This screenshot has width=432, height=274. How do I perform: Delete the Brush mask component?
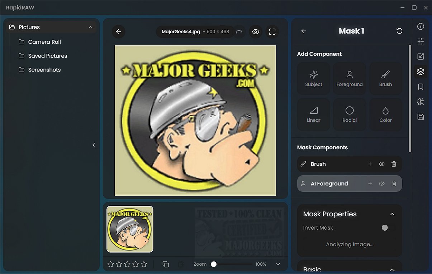[394, 164]
